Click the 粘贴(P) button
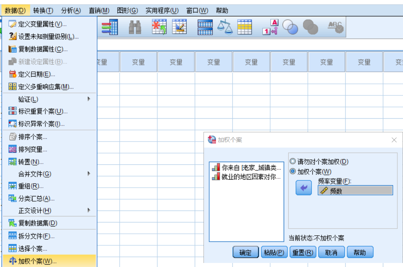Image resolution: width=403 pixels, height=267 pixels. (x=274, y=252)
